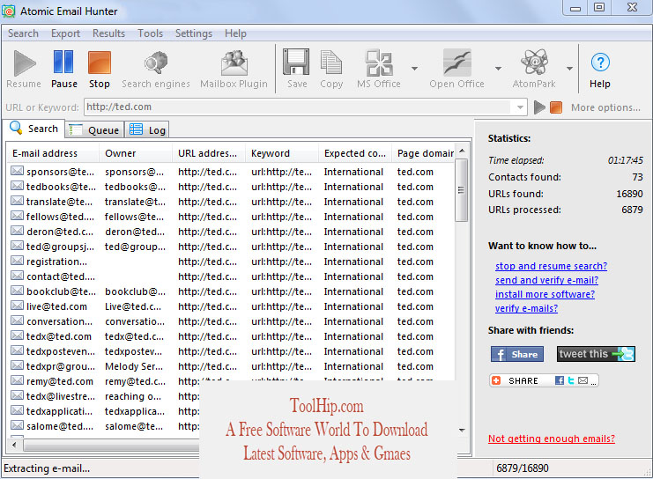Viewport: 653px width, 479px height.
Task: Select the ted@groupsj... email row
Action: 232,247
